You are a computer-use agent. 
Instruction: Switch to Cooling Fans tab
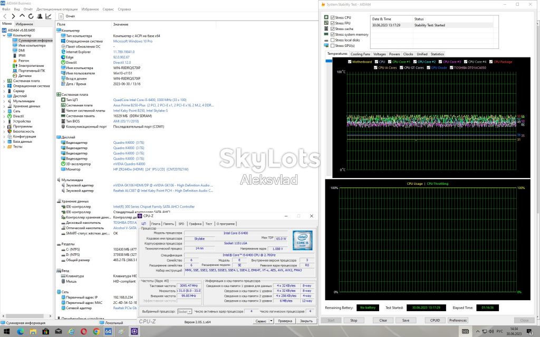(360, 54)
